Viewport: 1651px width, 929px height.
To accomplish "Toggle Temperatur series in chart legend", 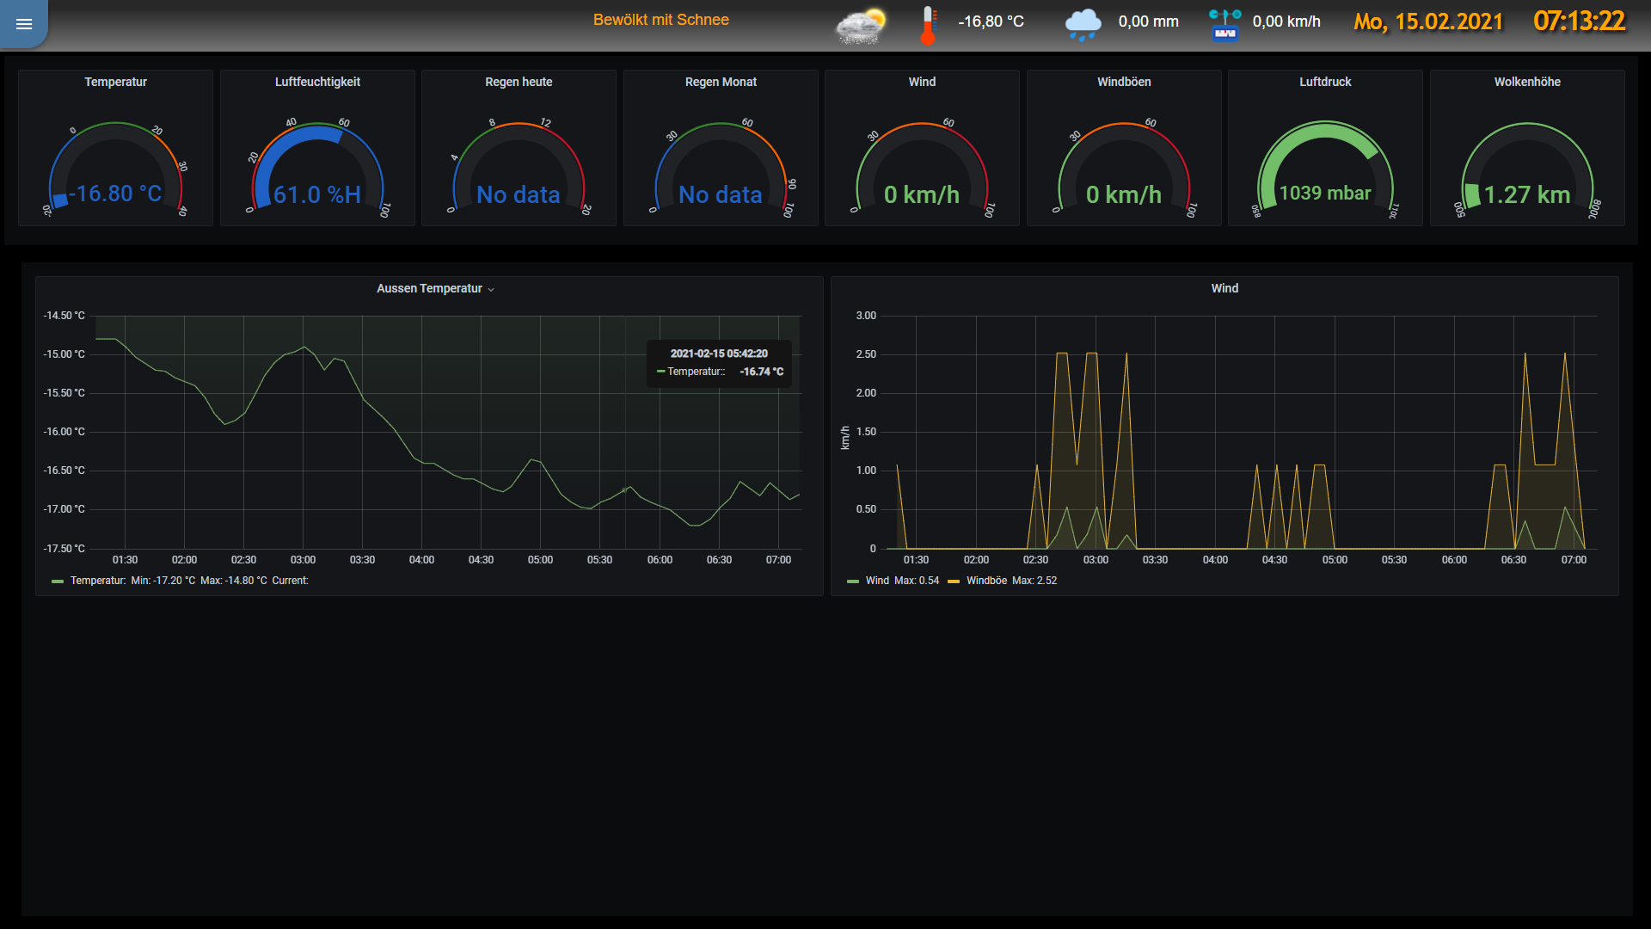I will click(97, 581).
